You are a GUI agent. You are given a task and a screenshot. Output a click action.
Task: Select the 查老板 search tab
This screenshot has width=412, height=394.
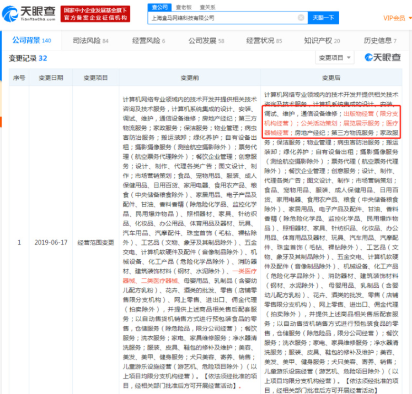click(x=184, y=7)
